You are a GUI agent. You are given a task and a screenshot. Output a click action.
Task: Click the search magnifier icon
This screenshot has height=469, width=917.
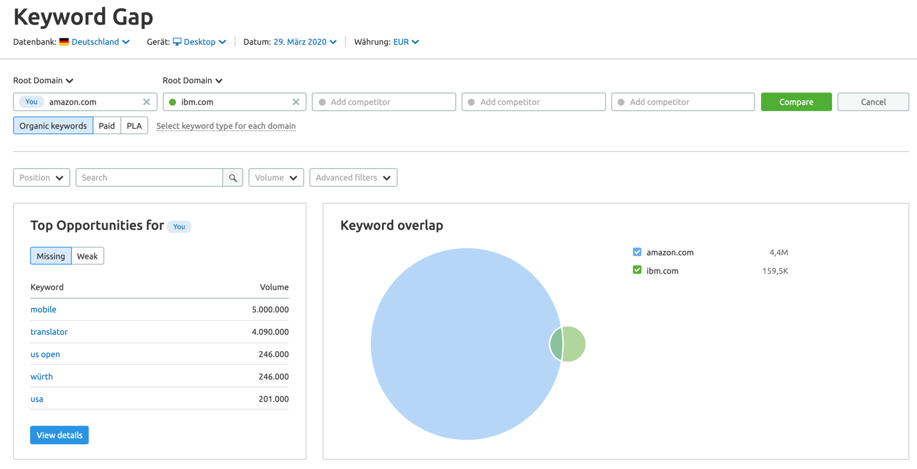pos(233,178)
